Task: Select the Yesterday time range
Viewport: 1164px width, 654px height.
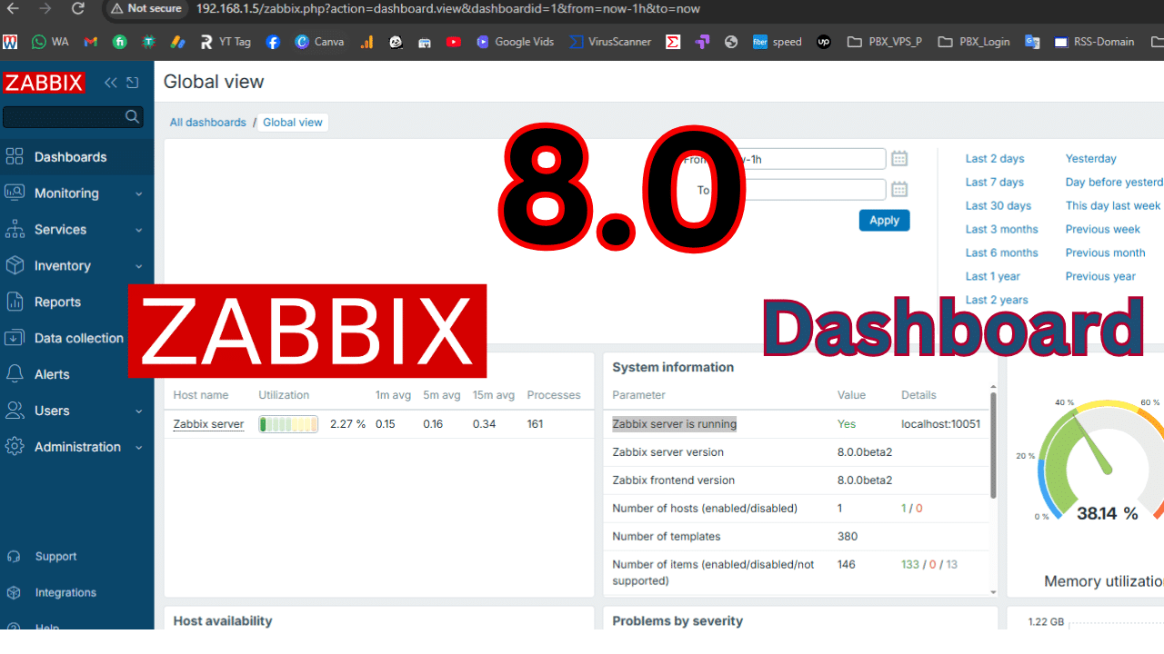Action: point(1091,159)
